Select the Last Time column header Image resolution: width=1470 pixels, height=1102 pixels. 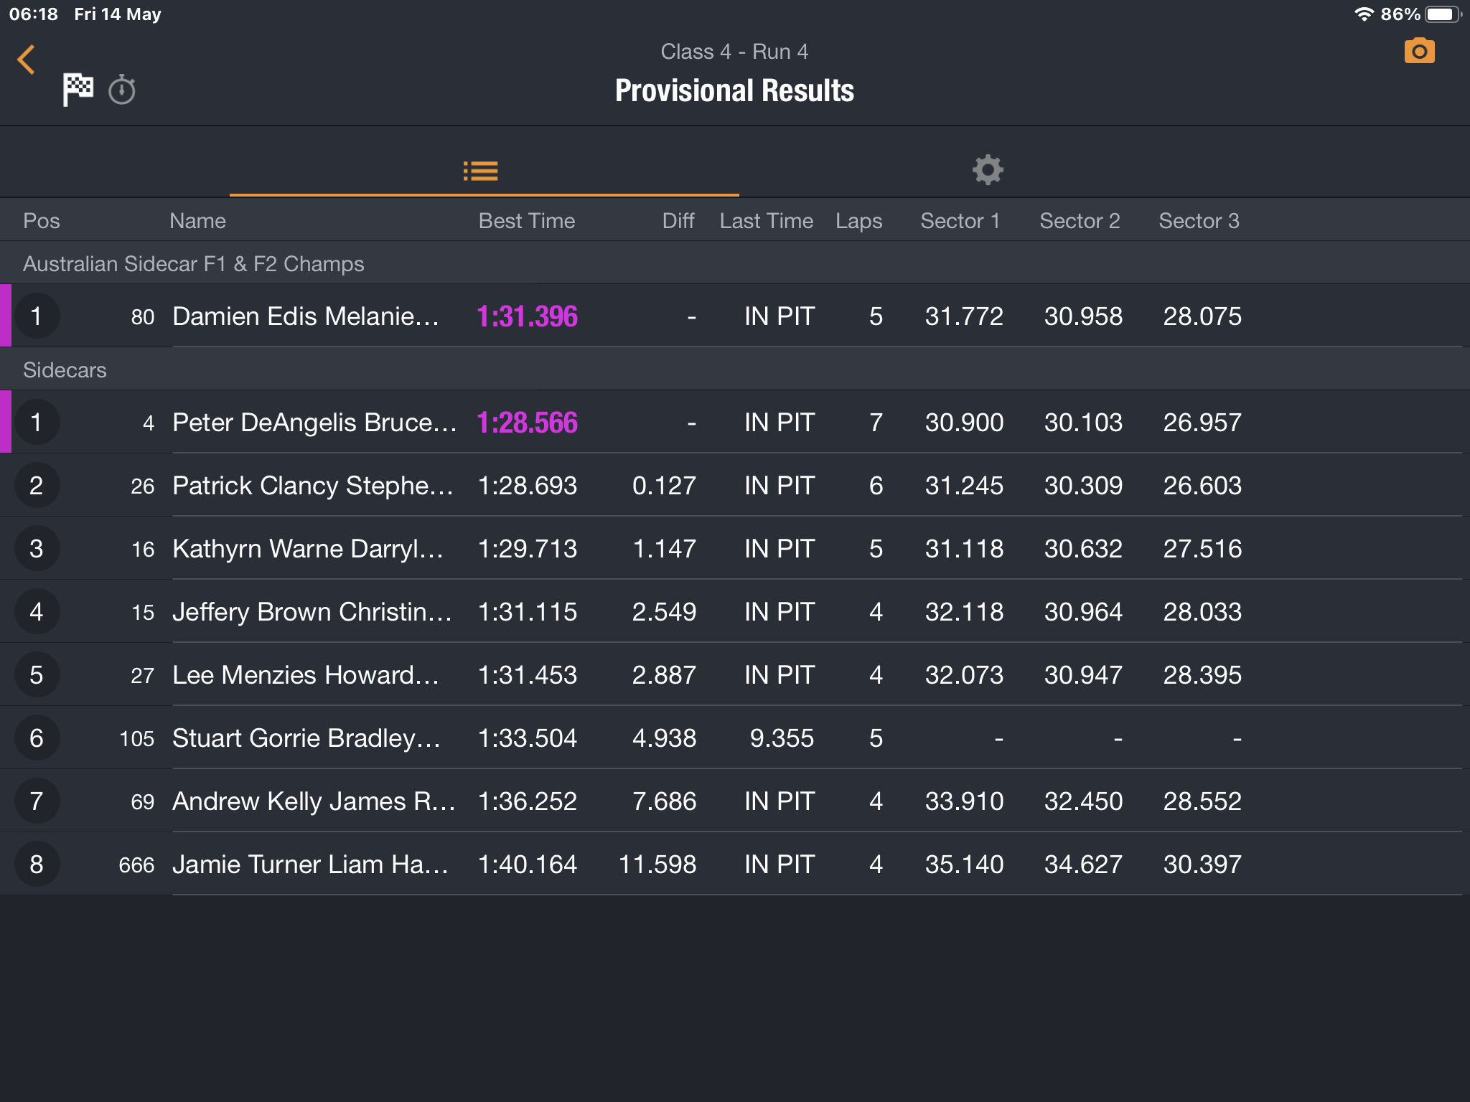767,221
